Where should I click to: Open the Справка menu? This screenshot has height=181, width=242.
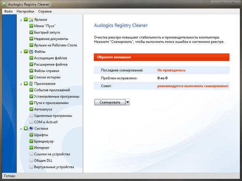(x=45, y=11)
